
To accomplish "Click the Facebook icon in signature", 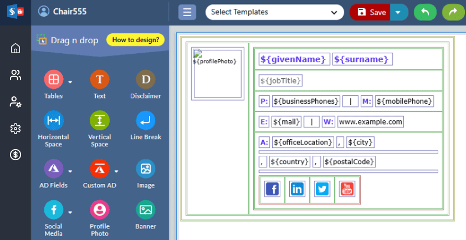I will point(272,189).
